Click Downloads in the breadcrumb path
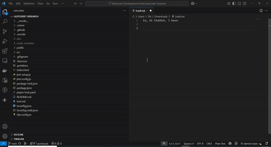 tap(161, 17)
